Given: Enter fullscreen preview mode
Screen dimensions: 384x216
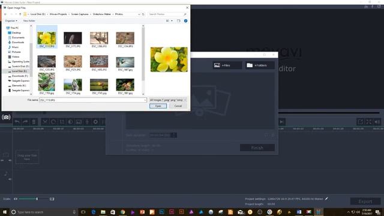Looking at the screenshot, I should tap(369, 122).
